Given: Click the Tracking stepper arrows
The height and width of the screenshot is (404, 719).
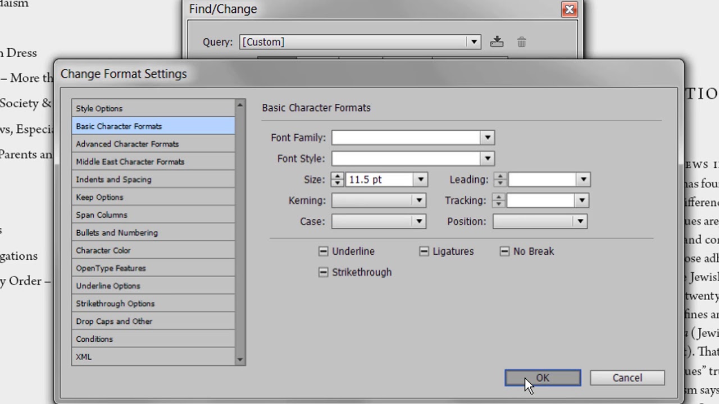Looking at the screenshot, I should (498, 200).
